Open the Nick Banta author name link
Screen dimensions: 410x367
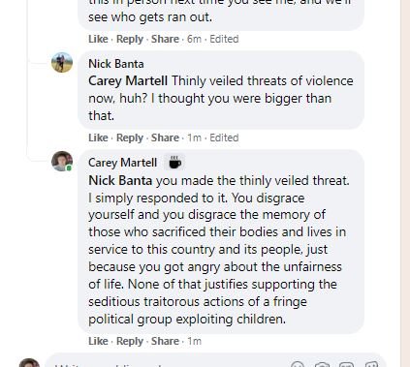(116, 64)
